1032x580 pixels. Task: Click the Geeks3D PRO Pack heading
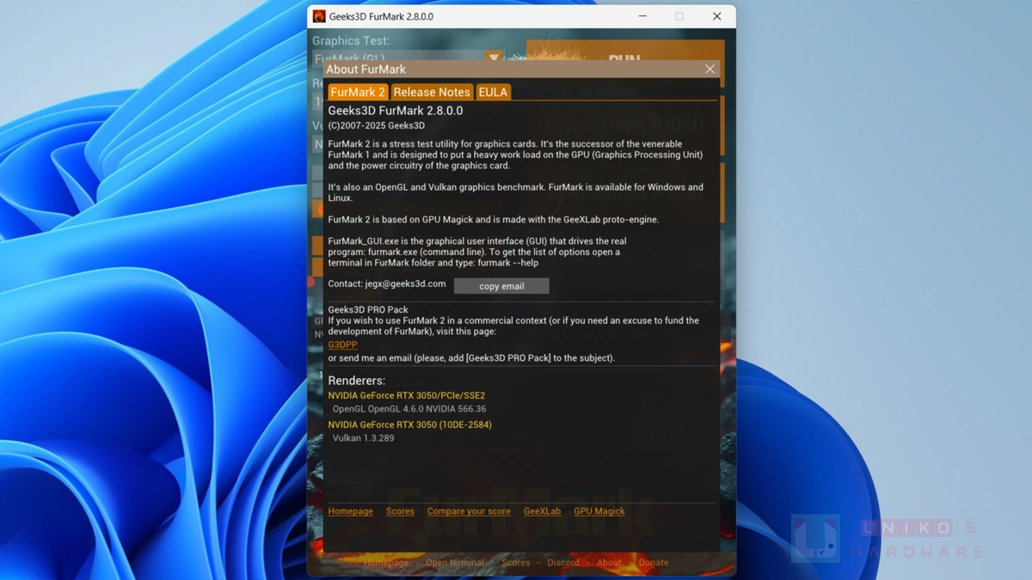click(x=368, y=309)
